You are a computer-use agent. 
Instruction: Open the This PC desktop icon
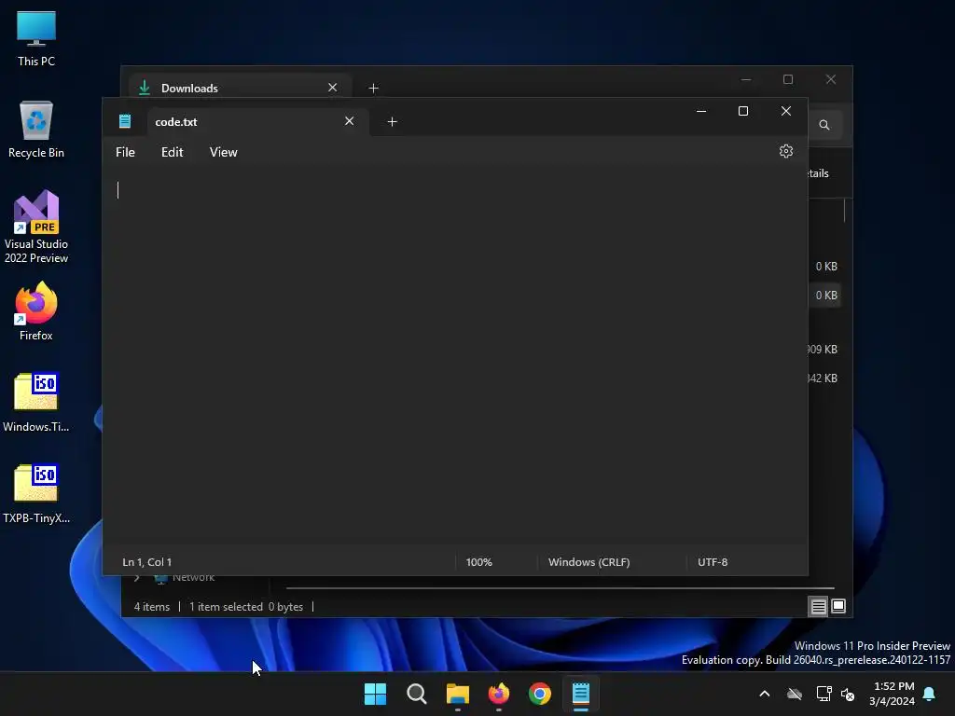pos(36,38)
